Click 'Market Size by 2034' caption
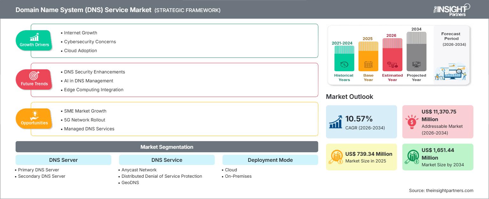Viewport: 489px width, 199px height. coord(443,165)
